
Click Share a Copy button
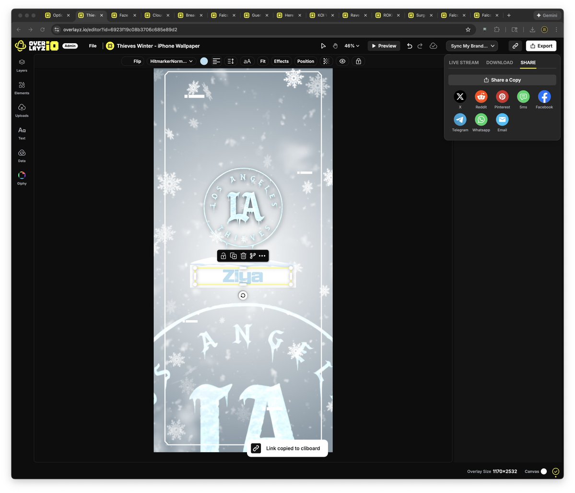(x=502, y=80)
